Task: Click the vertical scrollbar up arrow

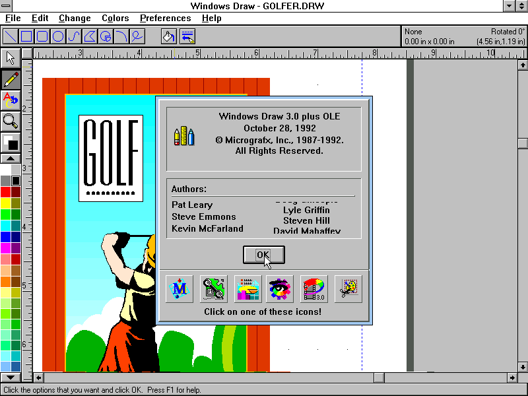Action: [523, 65]
